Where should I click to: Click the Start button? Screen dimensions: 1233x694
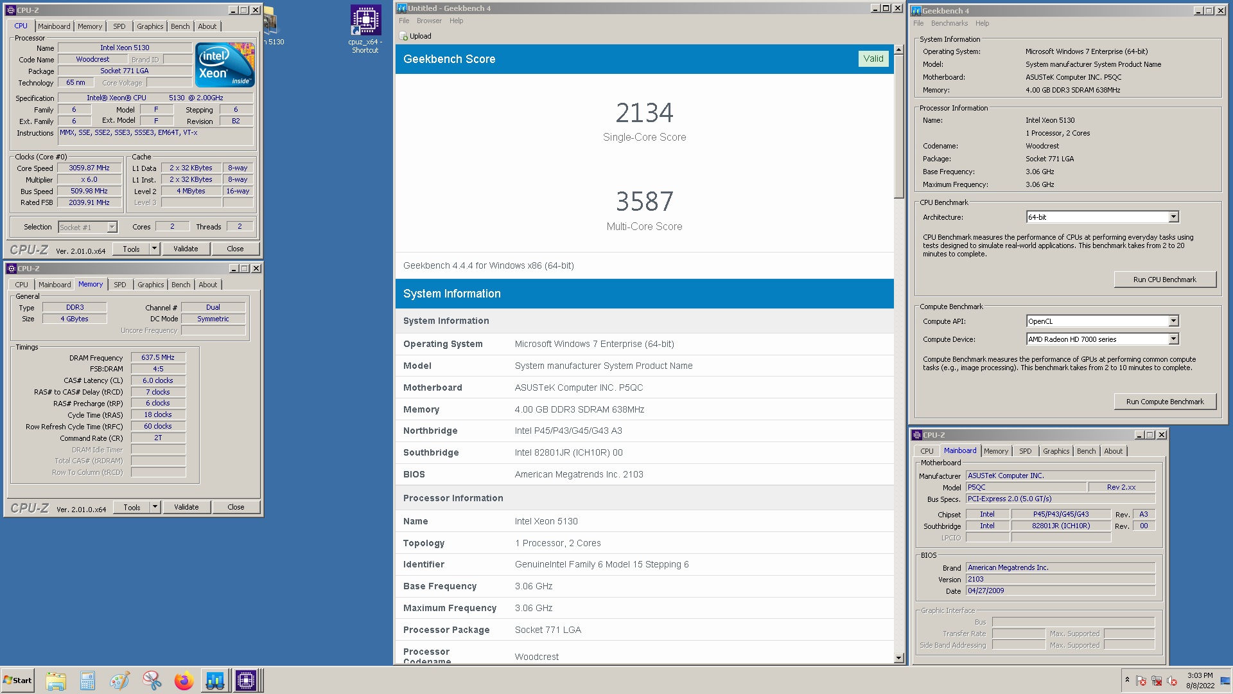[x=18, y=681]
